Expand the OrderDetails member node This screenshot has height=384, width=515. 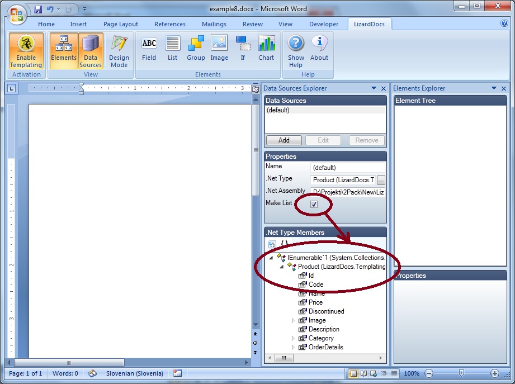[x=293, y=347]
